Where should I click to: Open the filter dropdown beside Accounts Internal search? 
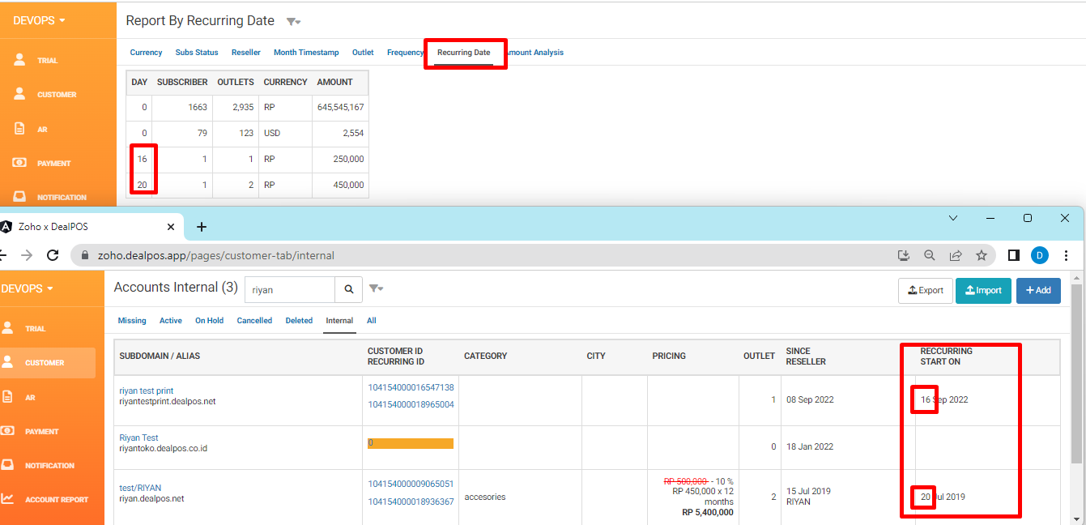376,288
